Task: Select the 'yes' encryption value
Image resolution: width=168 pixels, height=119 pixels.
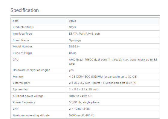Action: tap(71, 70)
